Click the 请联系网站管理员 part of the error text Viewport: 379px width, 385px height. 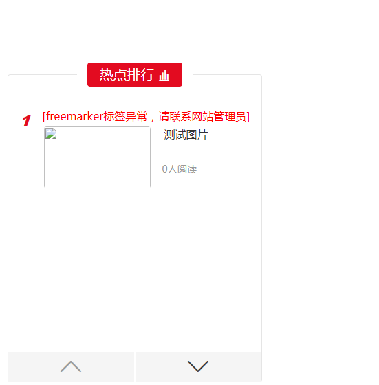point(202,116)
